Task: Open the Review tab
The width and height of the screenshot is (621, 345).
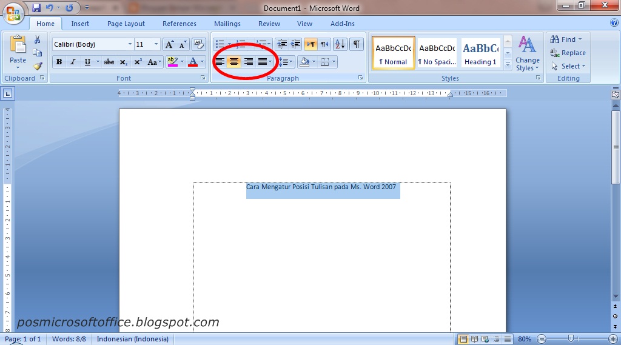Action: [269, 24]
